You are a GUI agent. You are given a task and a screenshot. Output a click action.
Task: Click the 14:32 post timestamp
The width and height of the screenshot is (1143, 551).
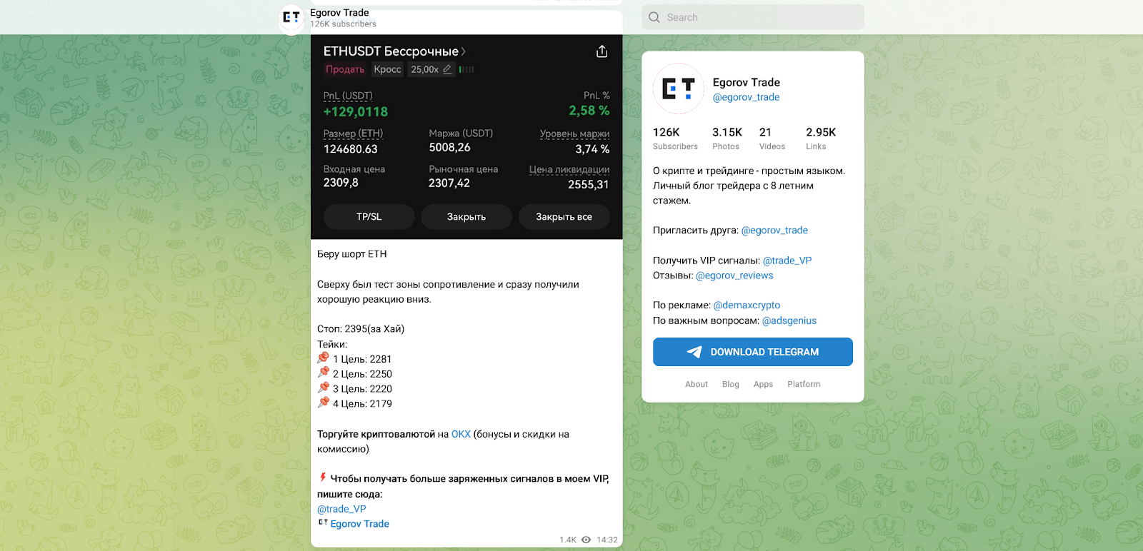click(x=607, y=540)
